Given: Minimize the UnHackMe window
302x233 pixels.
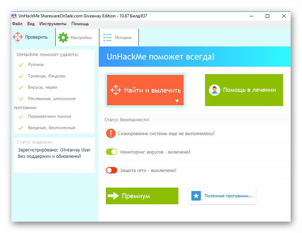Looking at the screenshot, I should point(251,16).
